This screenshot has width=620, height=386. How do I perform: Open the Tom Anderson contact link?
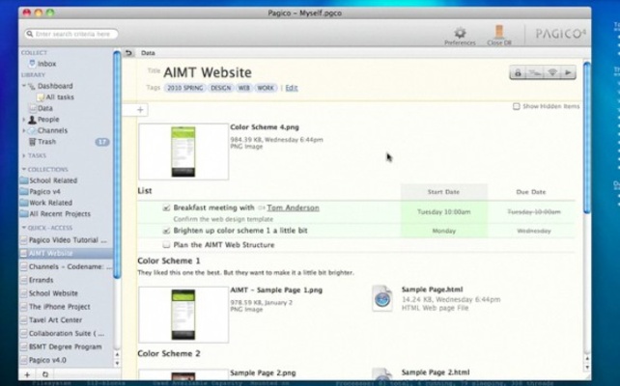pyautogui.click(x=293, y=207)
